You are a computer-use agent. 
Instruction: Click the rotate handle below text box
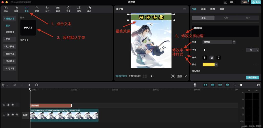coord(151,25)
